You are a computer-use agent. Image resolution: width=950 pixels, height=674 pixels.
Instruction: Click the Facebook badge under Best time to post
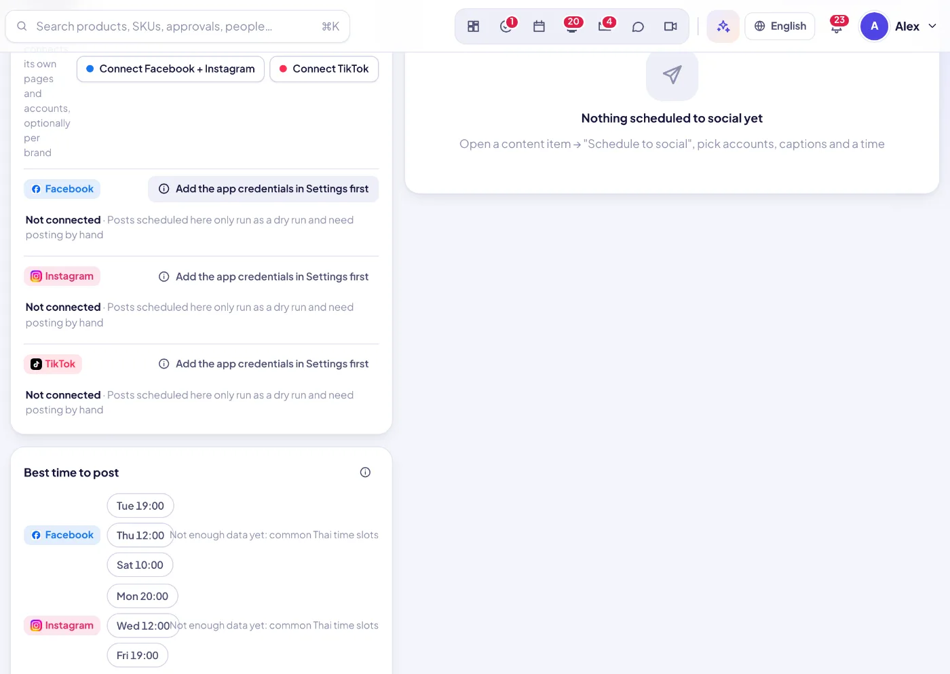62,536
